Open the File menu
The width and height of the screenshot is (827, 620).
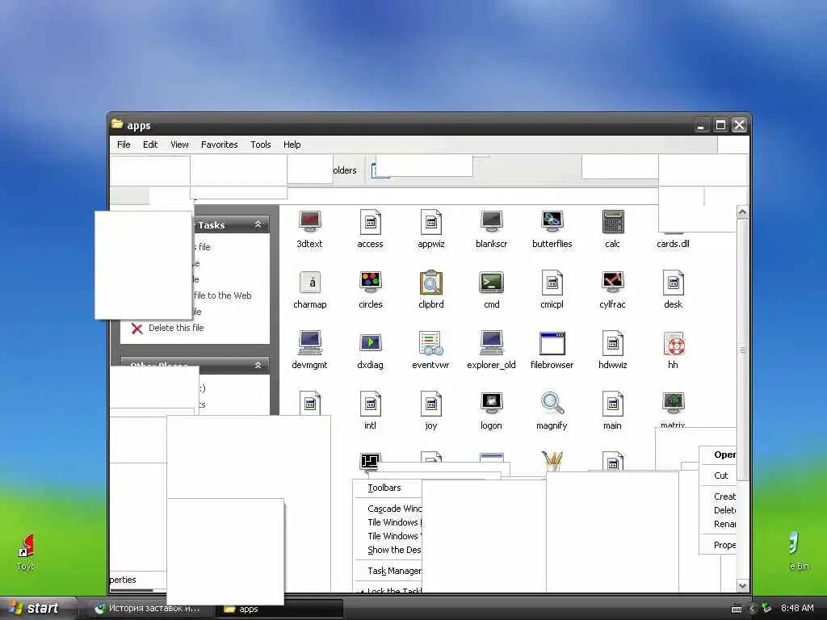(124, 145)
